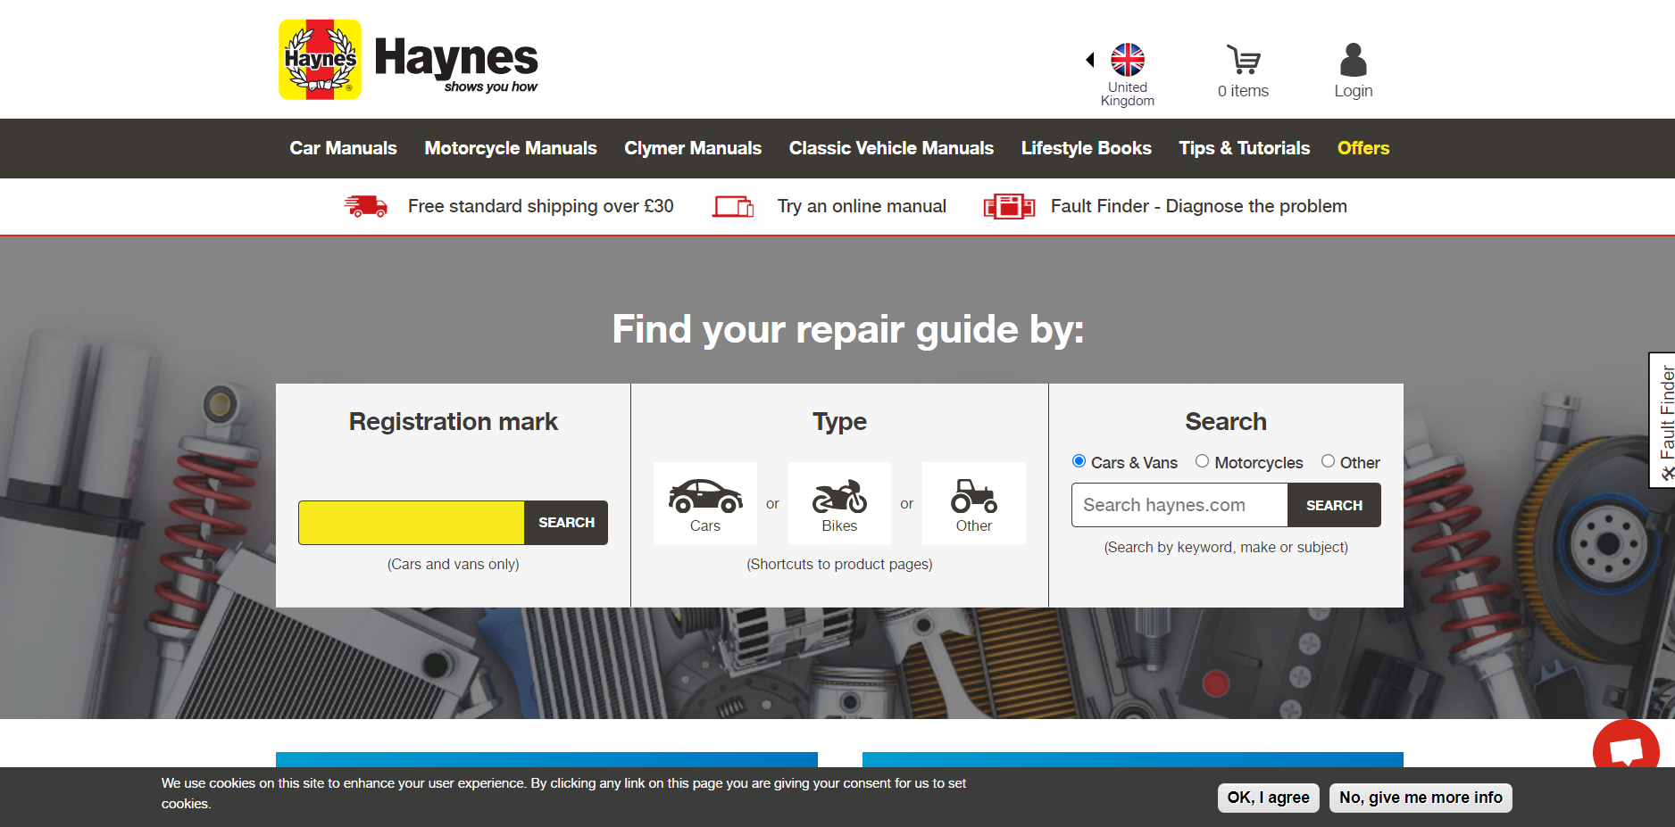Image resolution: width=1675 pixels, height=827 pixels.
Task: Click the online manual devices icon
Action: (733, 207)
